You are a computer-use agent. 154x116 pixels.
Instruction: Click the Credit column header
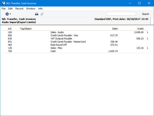click(140, 29)
